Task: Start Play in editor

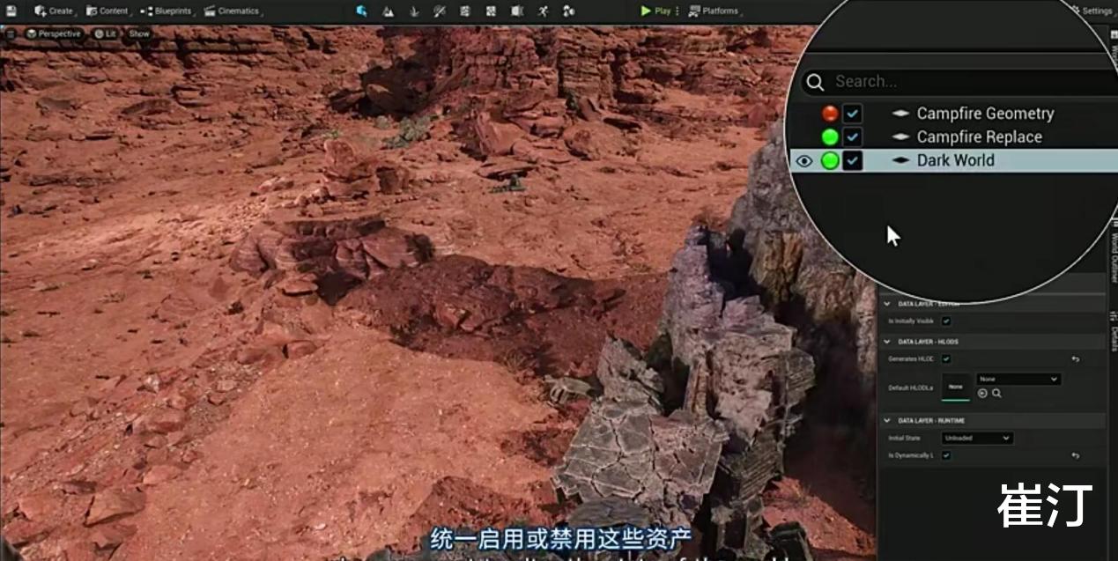Action: (655, 11)
